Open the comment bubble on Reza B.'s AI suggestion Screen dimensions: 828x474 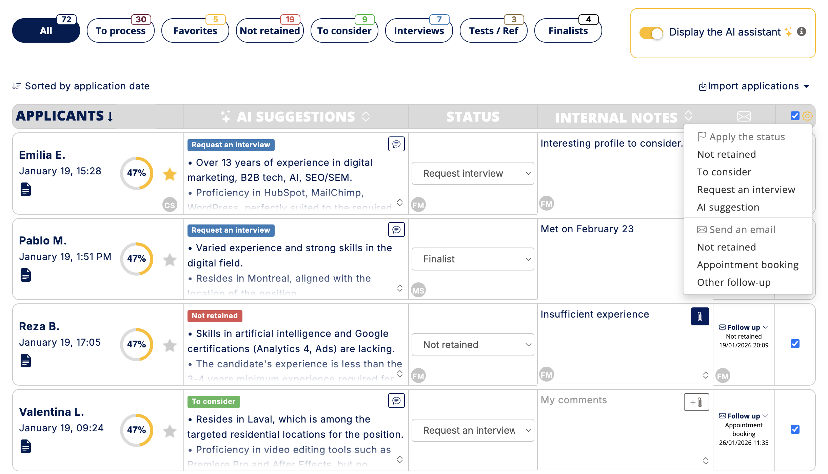[x=396, y=315]
